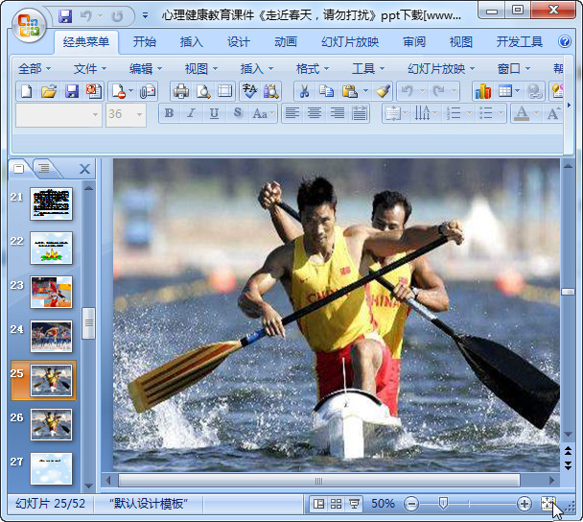
Task: Toggle bold formatting
Action: pyautogui.click(x=169, y=113)
